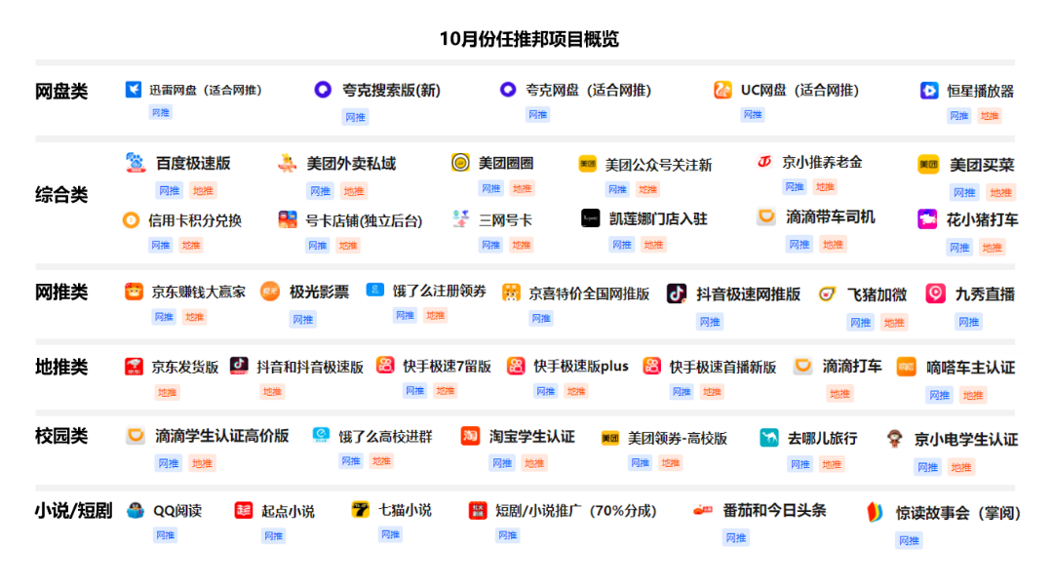The width and height of the screenshot is (1053, 587).
Task: Click the 京东赚钱大赢家 icon
Action: [134, 292]
